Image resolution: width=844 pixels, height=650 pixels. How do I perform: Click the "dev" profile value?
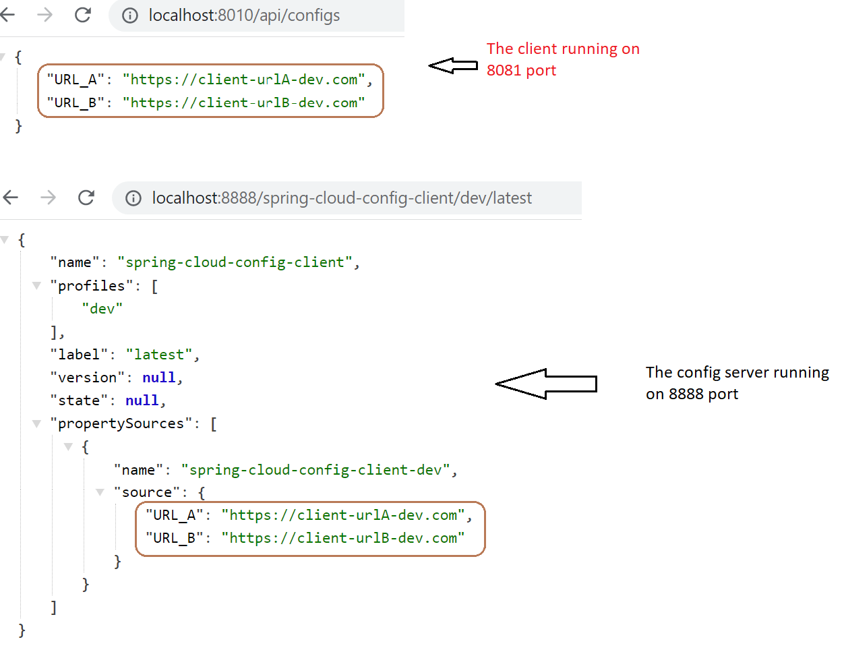pos(102,309)
